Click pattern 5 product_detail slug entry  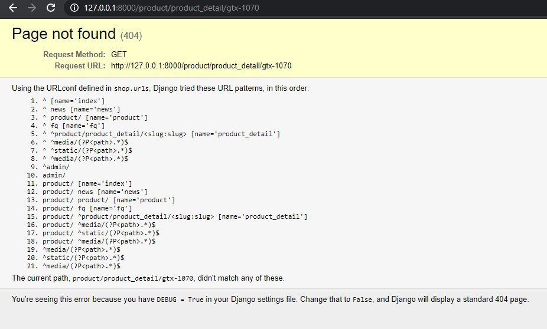pyautogui.click(x=161, y=134)
